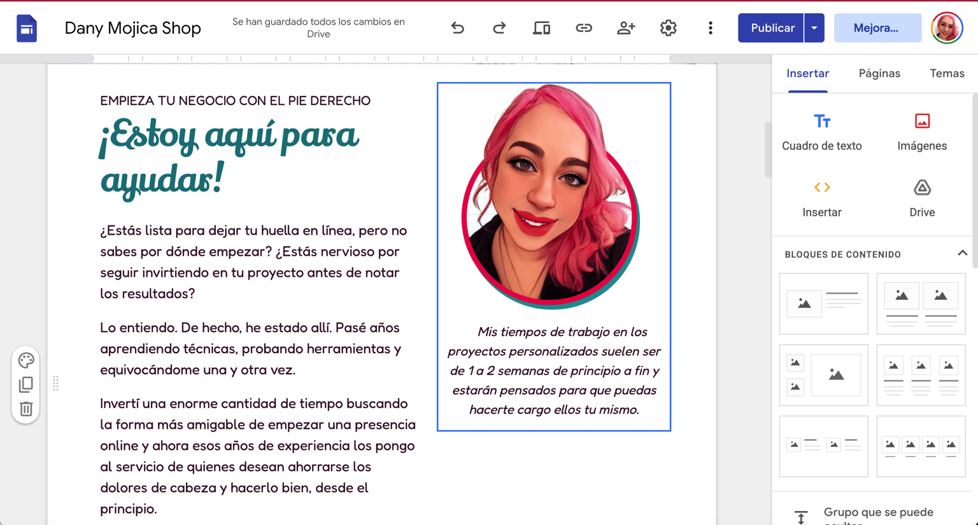978x525 pixels.
Task: Click the paragraph starting ¿Estás lista para dejar
Action: (x=255, y=262)
